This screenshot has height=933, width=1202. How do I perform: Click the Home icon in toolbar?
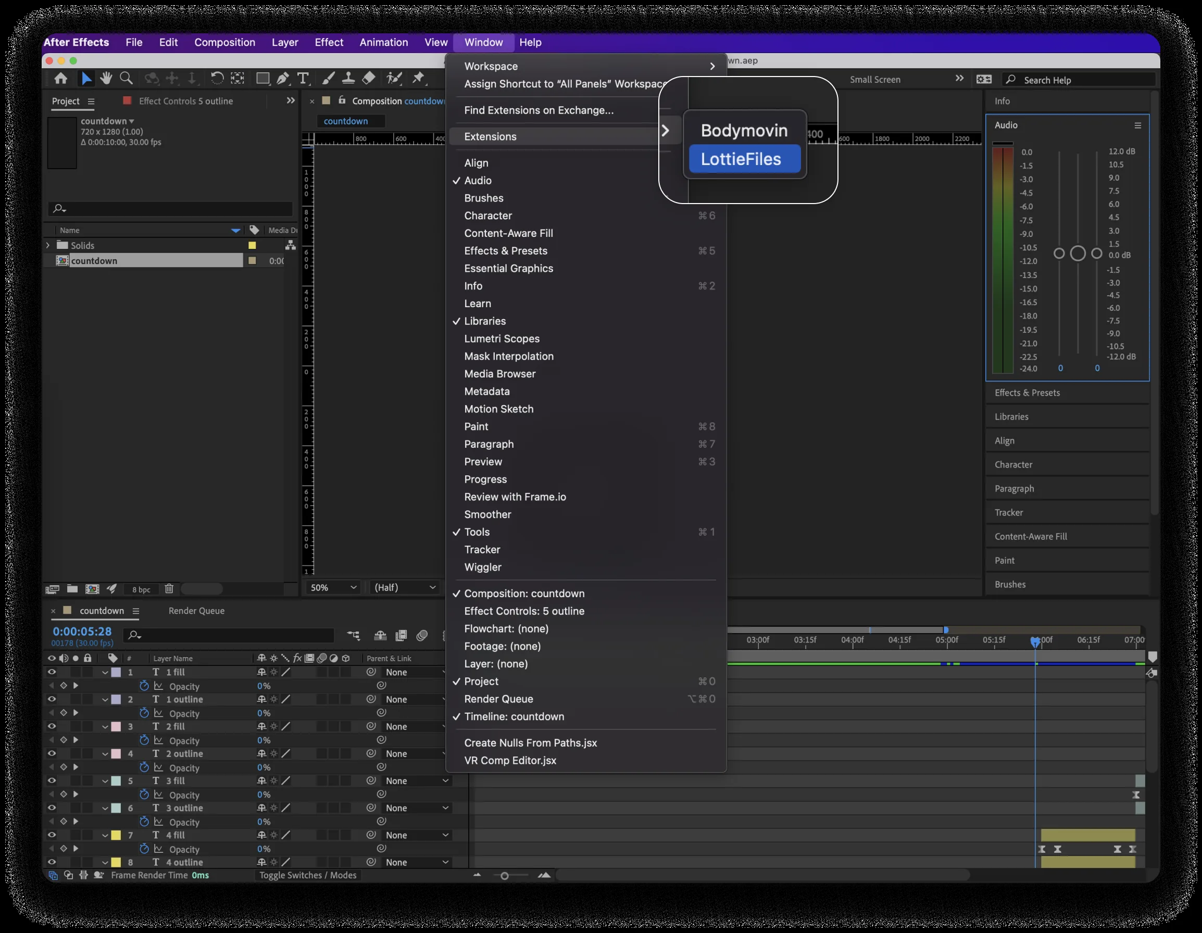(60, 79)
